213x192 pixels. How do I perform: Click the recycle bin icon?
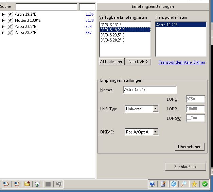(37, 184)
